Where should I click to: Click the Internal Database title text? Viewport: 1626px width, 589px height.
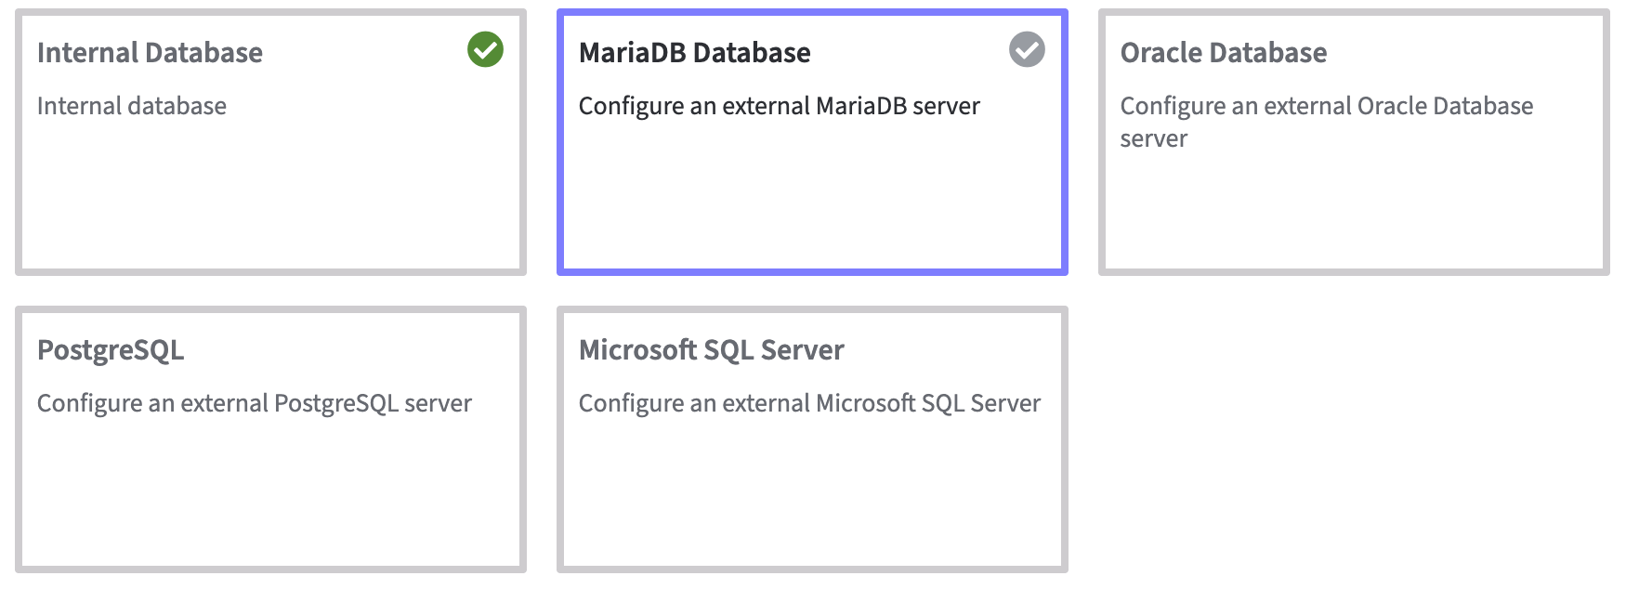pos(150,52)
